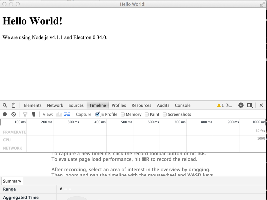Click the 500 ms timeline marker

(127, 122)
